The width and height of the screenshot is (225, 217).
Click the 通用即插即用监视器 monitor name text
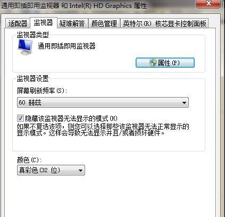pyautogui.click(x=66, y=46)
